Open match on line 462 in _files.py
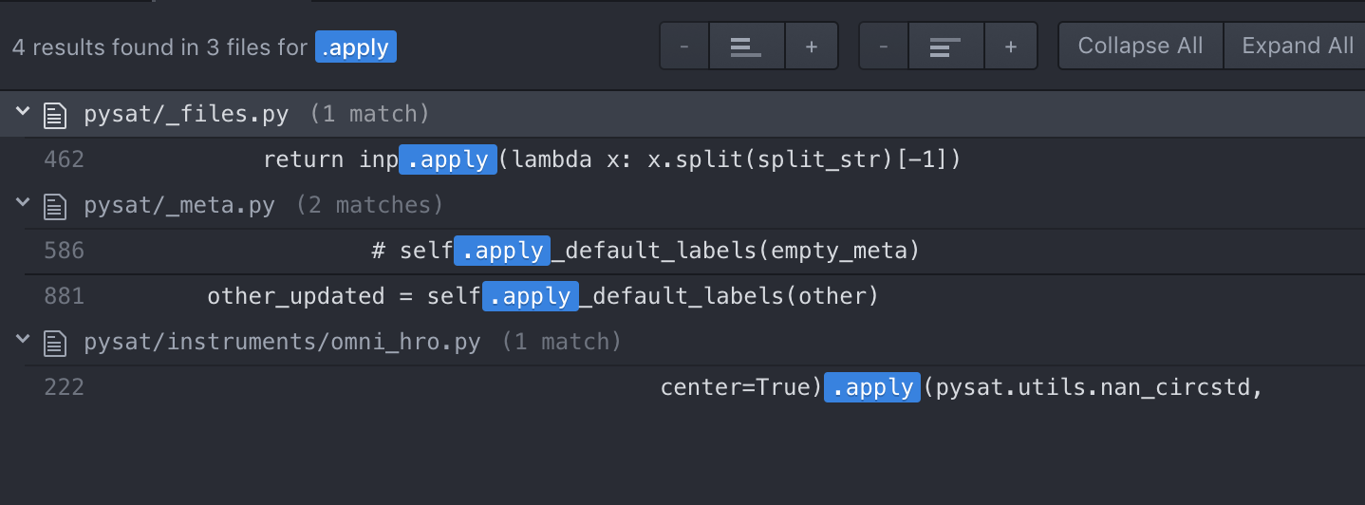This screenshot has height=505, width=1365. pos(694,159)
